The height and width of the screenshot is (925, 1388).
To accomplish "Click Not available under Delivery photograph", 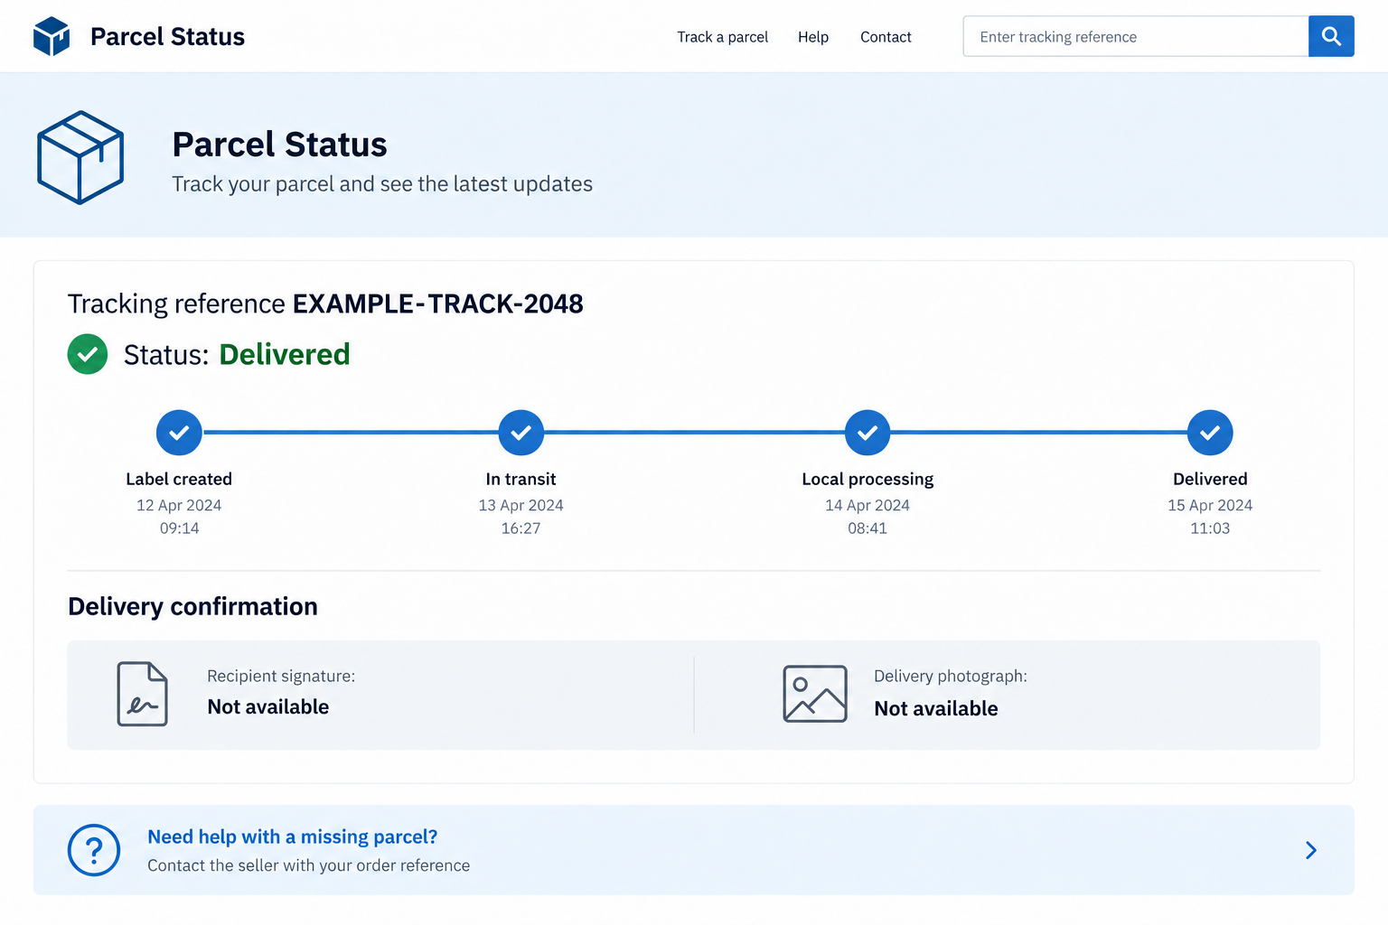I will click(x=936, y=708).
